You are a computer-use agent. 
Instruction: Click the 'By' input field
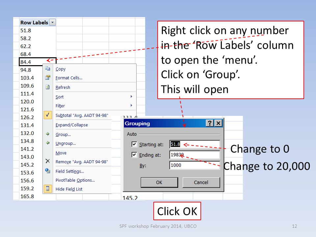tap(195, 165)
